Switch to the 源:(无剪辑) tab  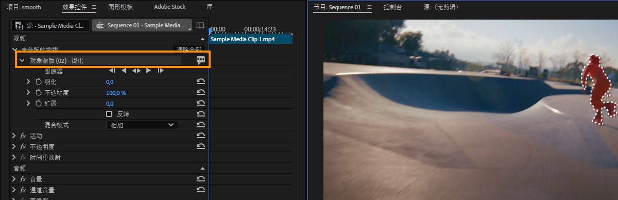click(x=440, y=7)
